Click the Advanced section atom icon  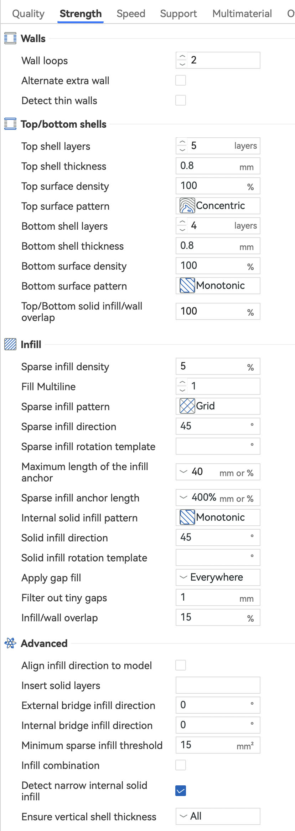coord(10,643)
